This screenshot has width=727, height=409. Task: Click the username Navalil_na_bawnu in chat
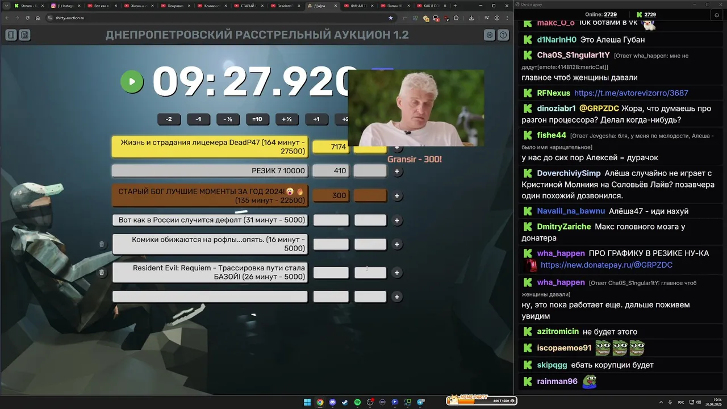pyautogui.click(x=571, y=211)
